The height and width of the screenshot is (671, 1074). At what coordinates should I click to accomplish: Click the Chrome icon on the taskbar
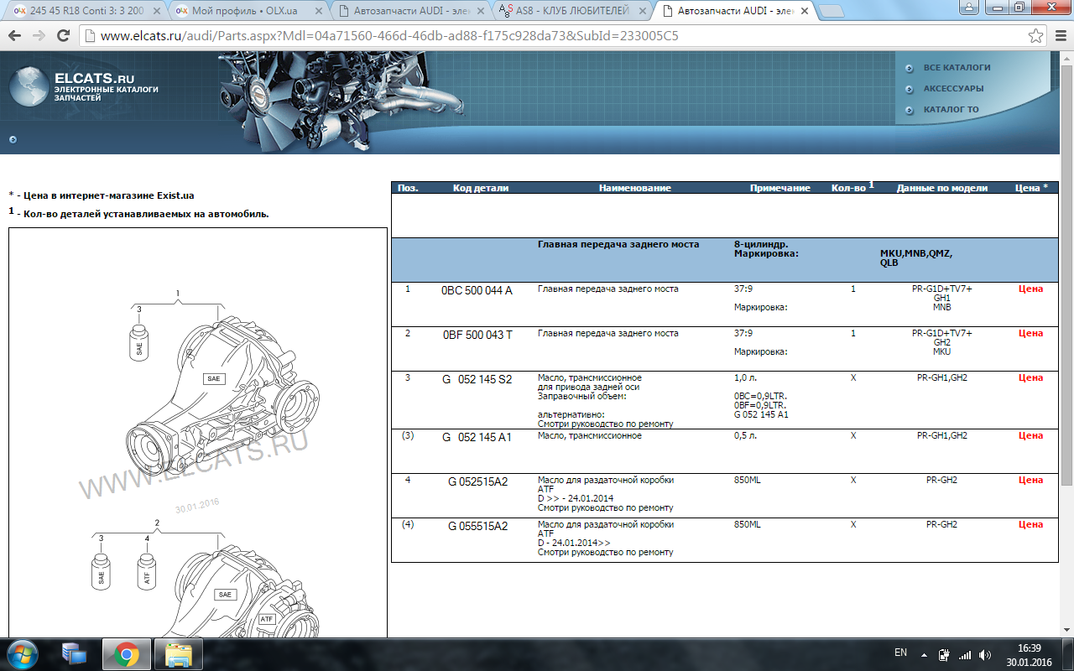tap(126, 654)
